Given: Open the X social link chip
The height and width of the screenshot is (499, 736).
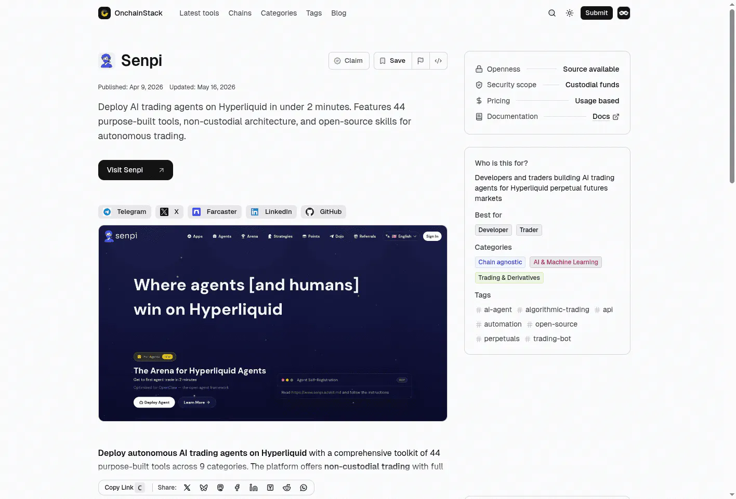Looking at the screenshot, I should click(169, 212).
